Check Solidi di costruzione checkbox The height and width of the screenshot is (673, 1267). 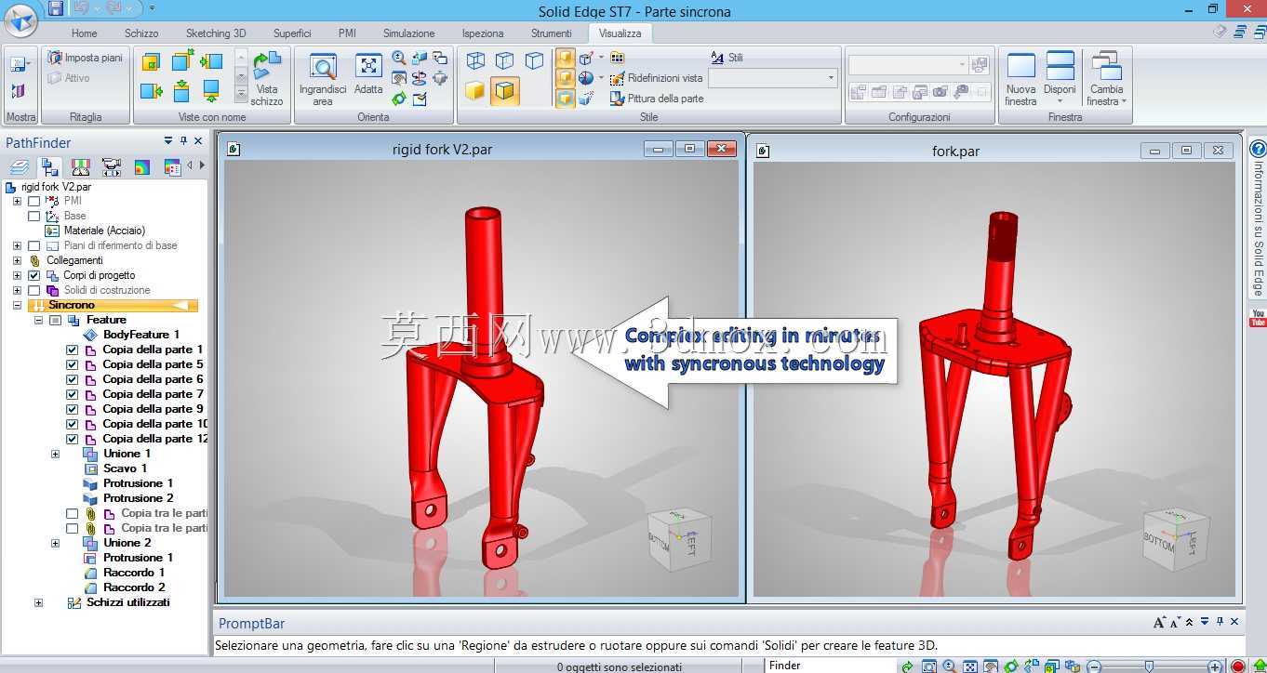click(34, 290)
